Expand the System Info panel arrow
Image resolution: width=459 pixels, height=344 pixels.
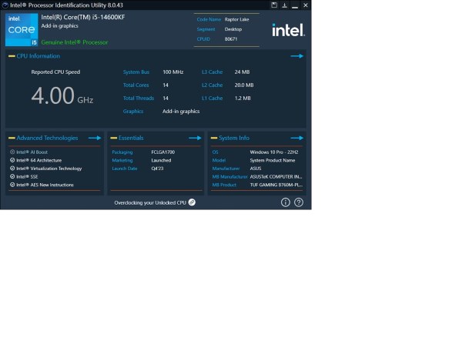[x=297, y=138]
